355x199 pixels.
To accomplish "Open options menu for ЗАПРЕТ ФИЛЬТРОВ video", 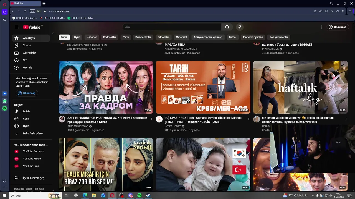I will coord(151,118).
